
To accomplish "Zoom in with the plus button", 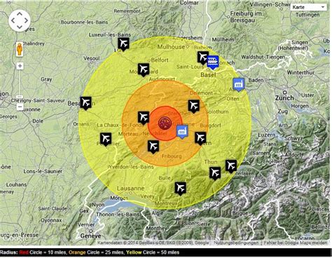I will (20, 66).
